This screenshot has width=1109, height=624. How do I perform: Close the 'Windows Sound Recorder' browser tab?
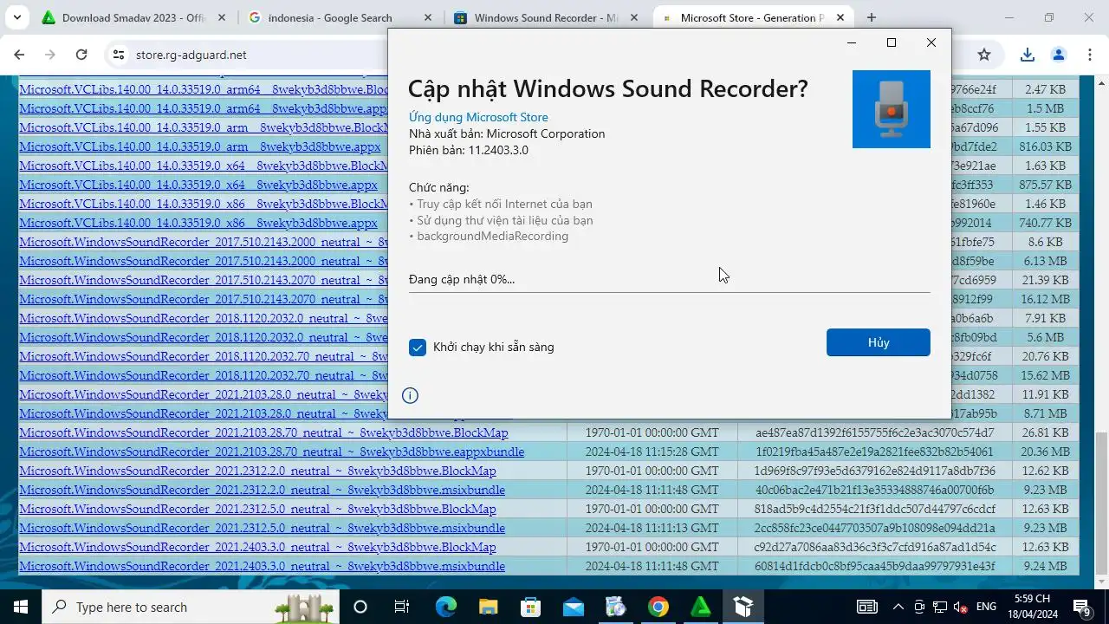(633, 17)
